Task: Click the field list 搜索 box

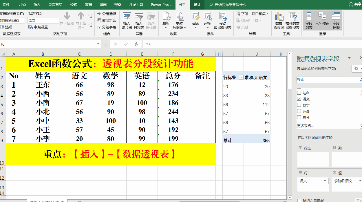Action: tap(327, 79)
